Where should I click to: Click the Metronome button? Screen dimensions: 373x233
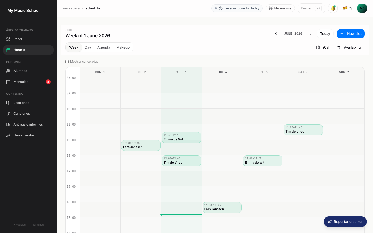280,8
